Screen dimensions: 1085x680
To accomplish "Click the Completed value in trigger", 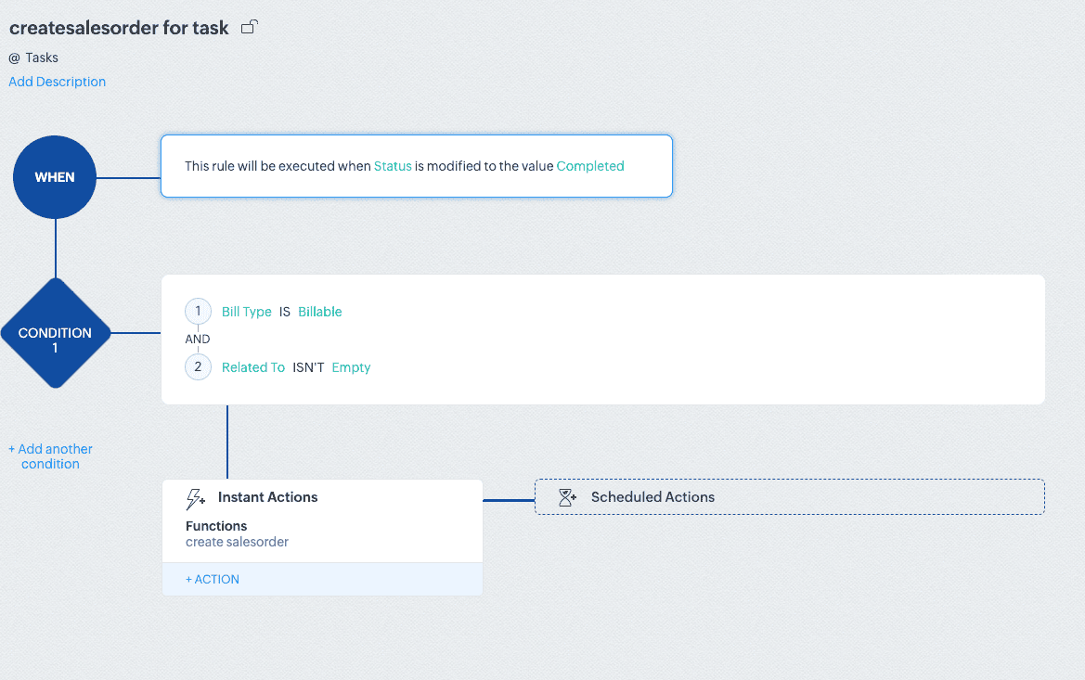I will click(590, 166).
